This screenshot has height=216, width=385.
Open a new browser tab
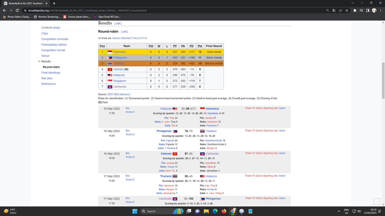tap(54, 3)
